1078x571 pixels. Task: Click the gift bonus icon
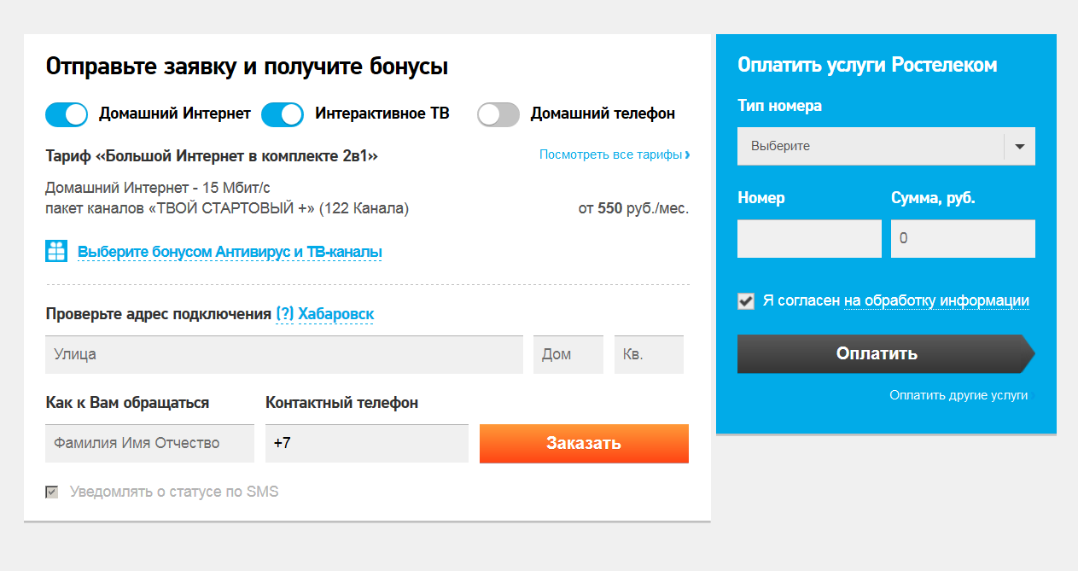coord(56,251)
